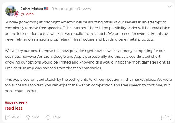Open the #speakfreely hashtag
The width and height of the screenshot is (175, 123).
pyautogui.click(x=16, y=102)
